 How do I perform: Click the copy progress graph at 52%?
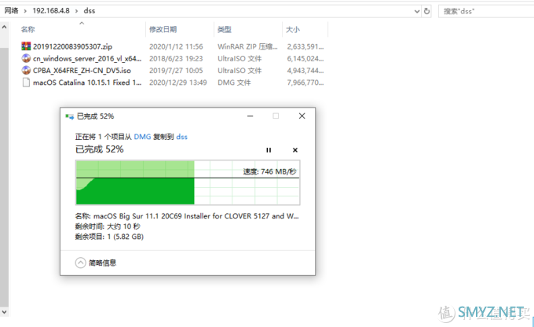188,182
